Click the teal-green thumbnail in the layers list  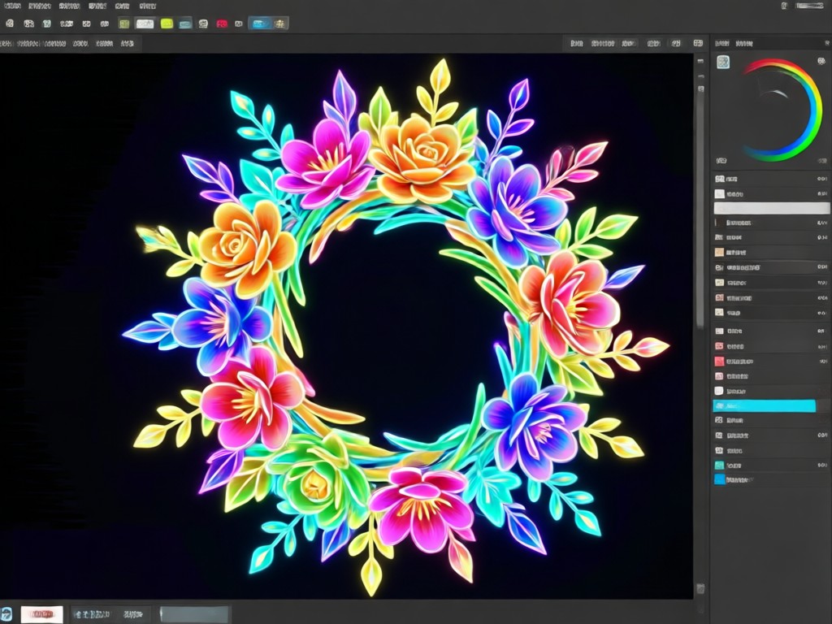coord(720,466)
